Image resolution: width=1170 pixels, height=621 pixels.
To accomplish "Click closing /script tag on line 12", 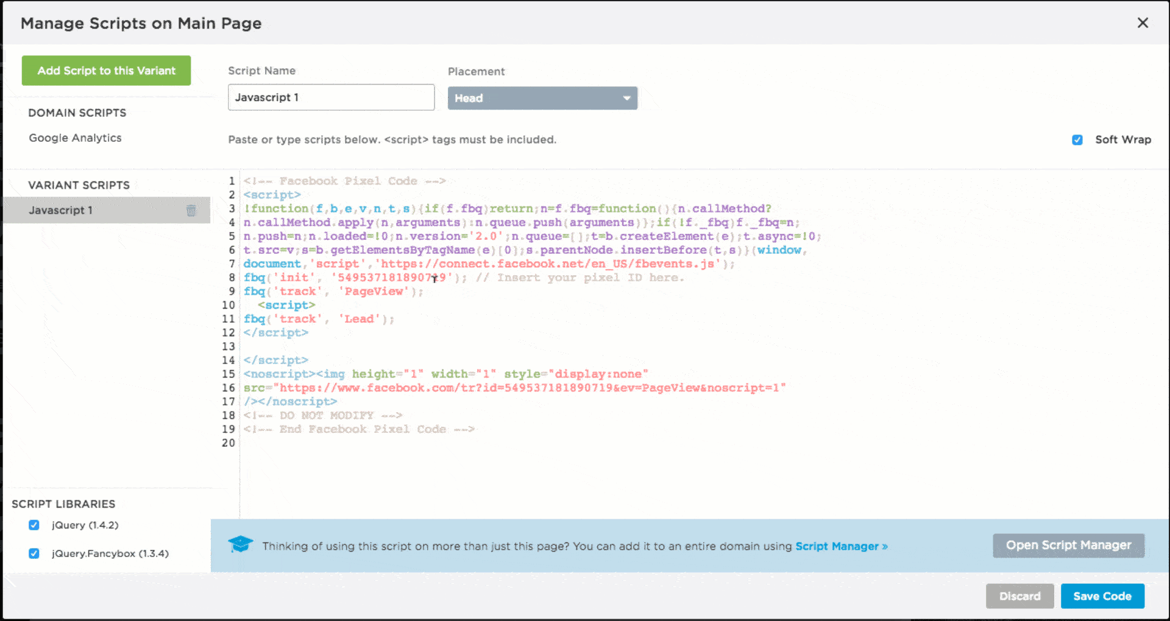I will tap(276, 333).
